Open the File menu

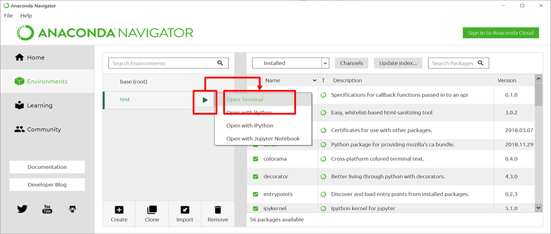(x=8, y=15)
